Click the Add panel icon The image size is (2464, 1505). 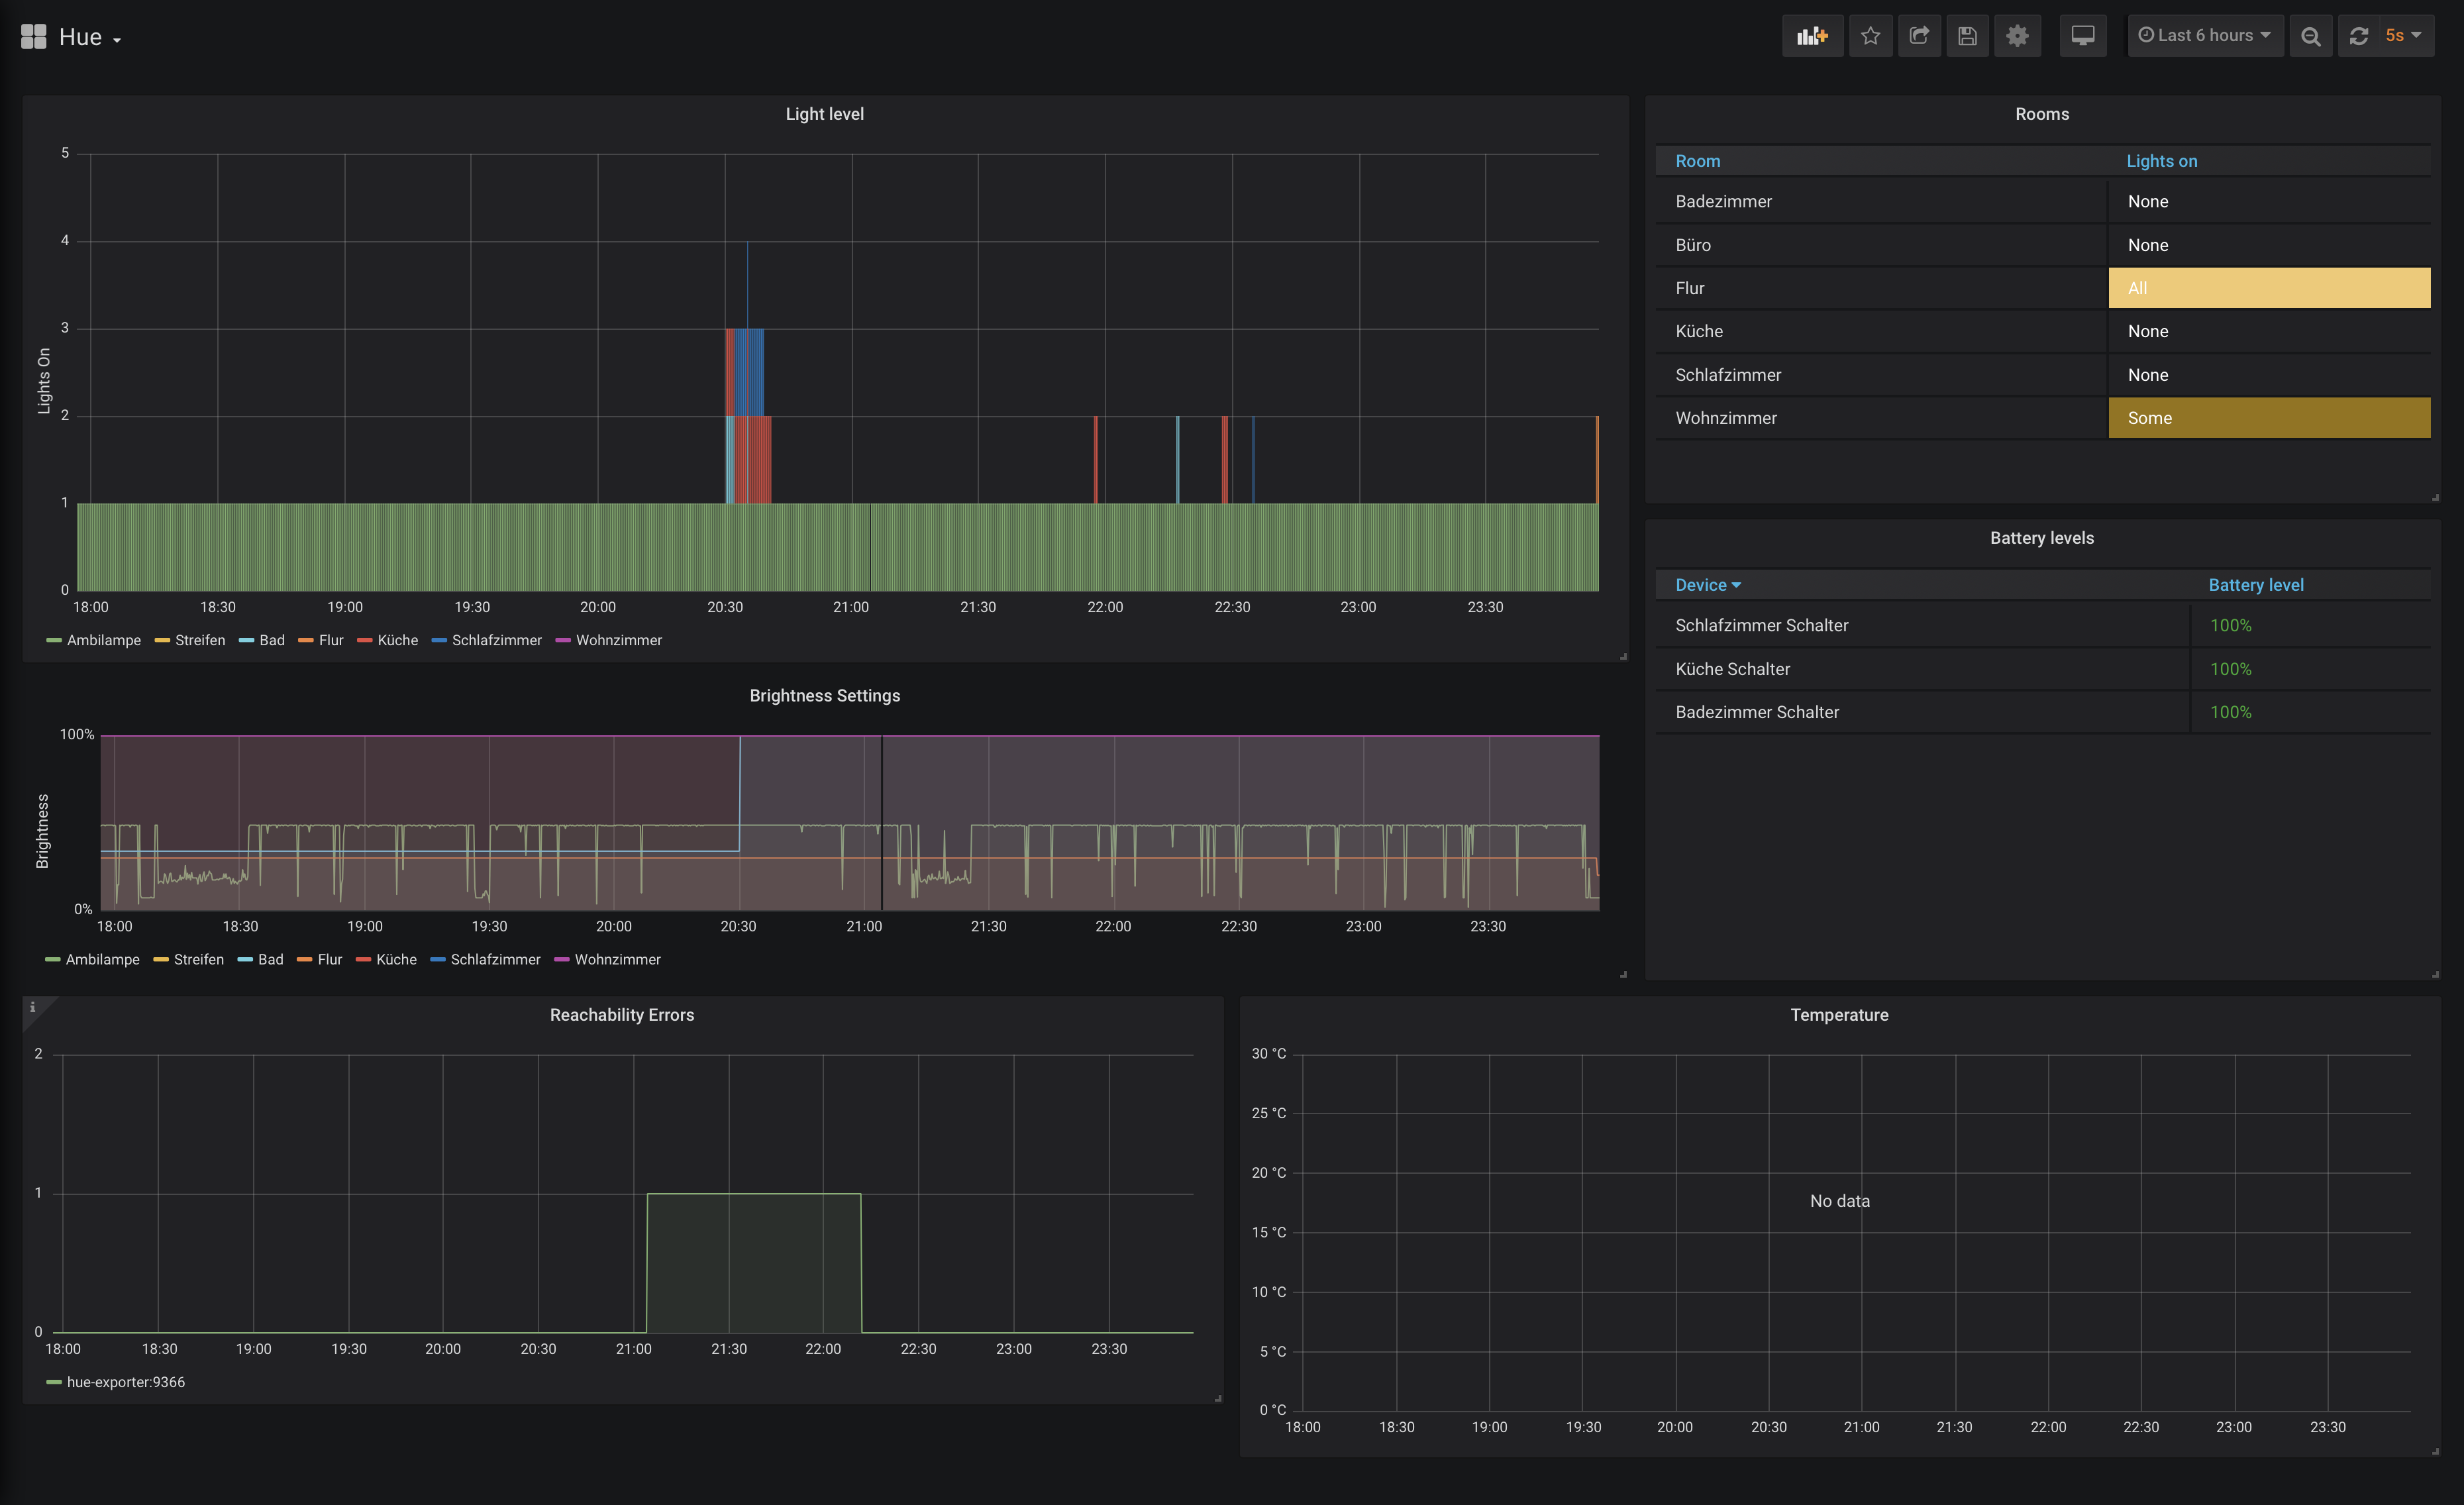pos(1811,36)
